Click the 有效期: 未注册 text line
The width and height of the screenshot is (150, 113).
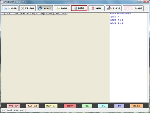click(117, 23)
